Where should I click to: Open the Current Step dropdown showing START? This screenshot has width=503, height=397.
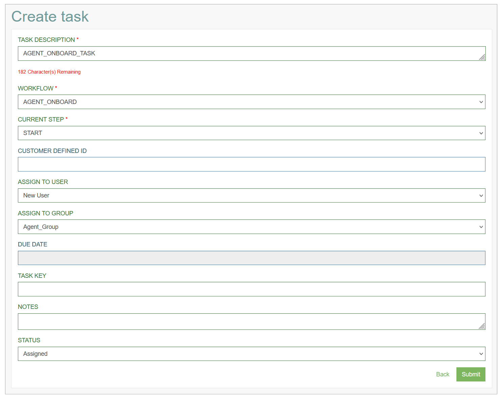pos(251,133)
